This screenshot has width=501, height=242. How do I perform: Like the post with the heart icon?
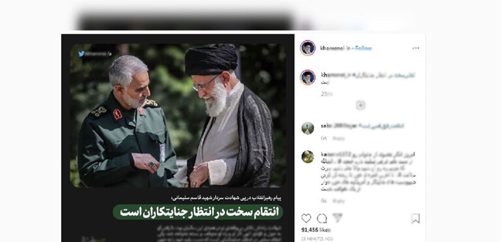[x=306, y=218]
